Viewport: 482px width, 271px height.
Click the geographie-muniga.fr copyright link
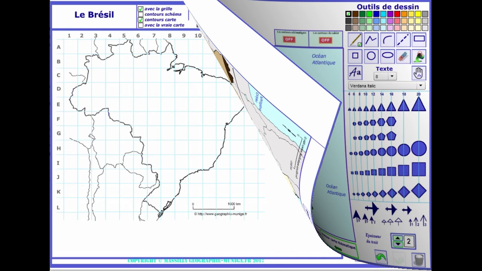coord(221,214)
